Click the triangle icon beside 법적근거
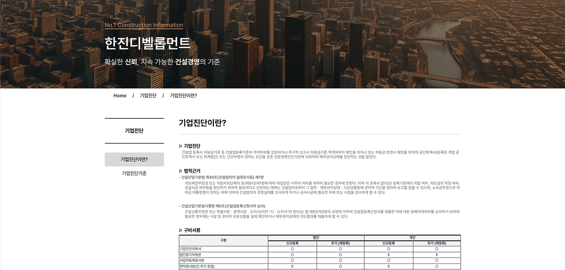 (181, 171)
